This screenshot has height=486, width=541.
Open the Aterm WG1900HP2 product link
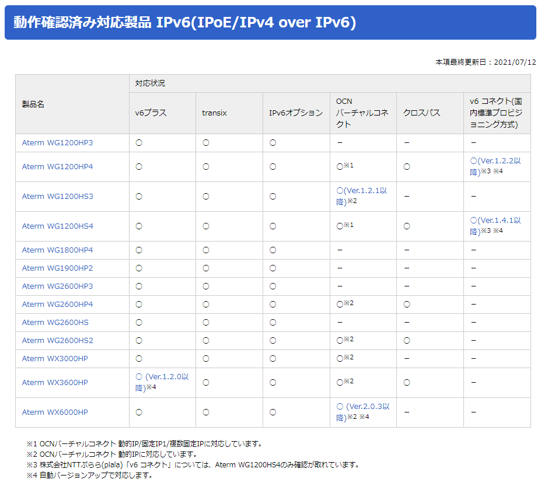tap(57, 268)
